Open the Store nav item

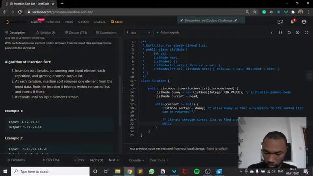(x=117, y=22)
